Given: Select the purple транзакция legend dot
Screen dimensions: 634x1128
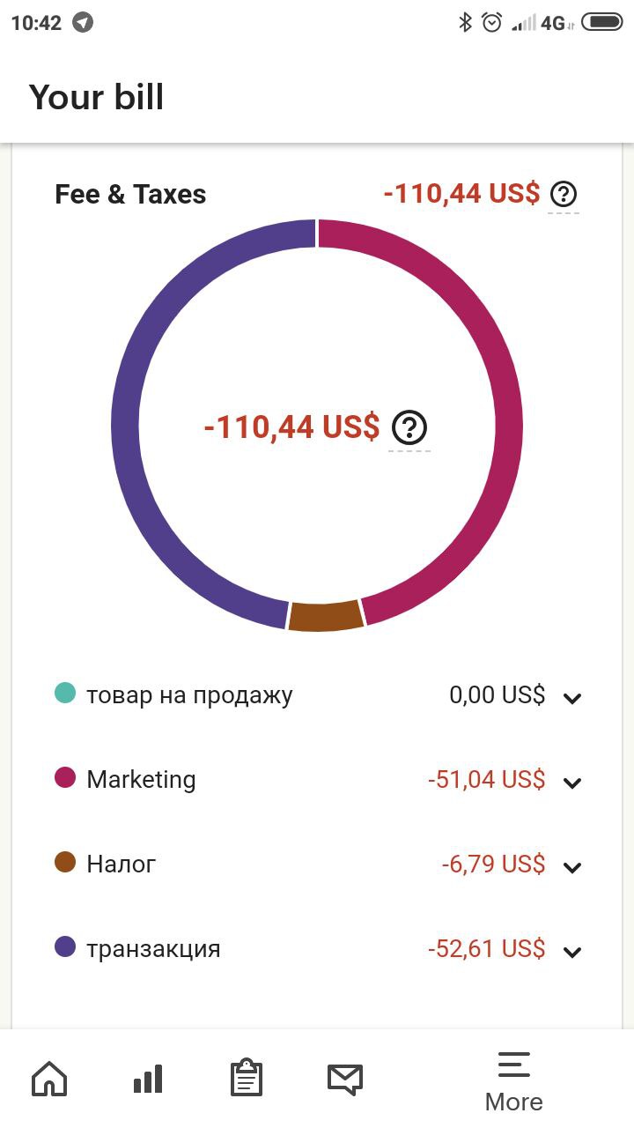Looking at the screenshot, I should 65,946.
